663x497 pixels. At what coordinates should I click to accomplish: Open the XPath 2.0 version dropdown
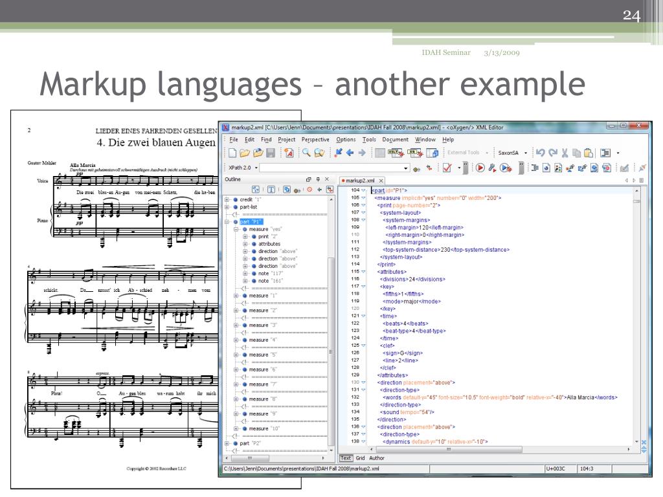coord(257,168)
